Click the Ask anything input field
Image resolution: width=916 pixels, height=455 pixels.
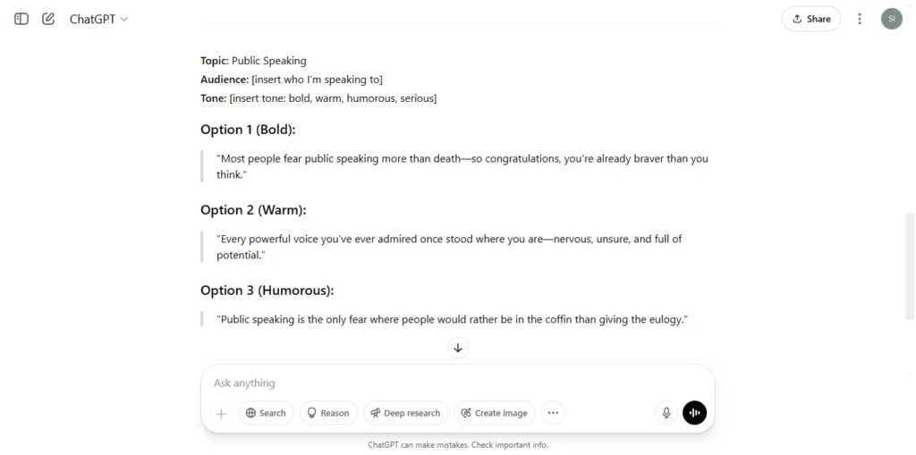(457, 383)
